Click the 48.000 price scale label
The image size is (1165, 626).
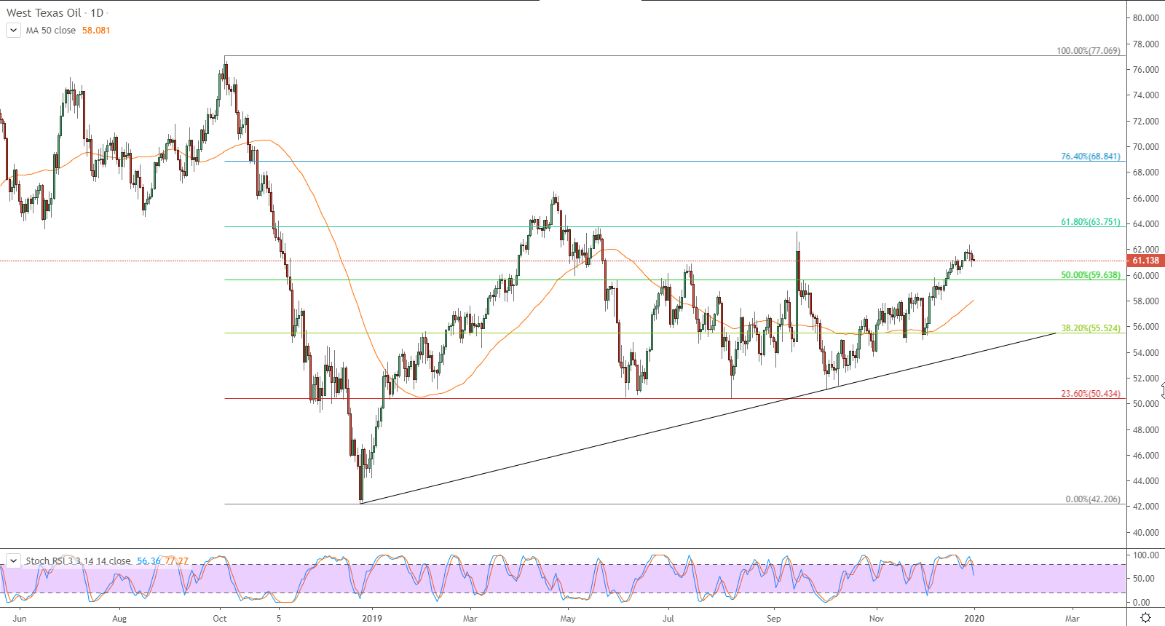(1145, 430)
